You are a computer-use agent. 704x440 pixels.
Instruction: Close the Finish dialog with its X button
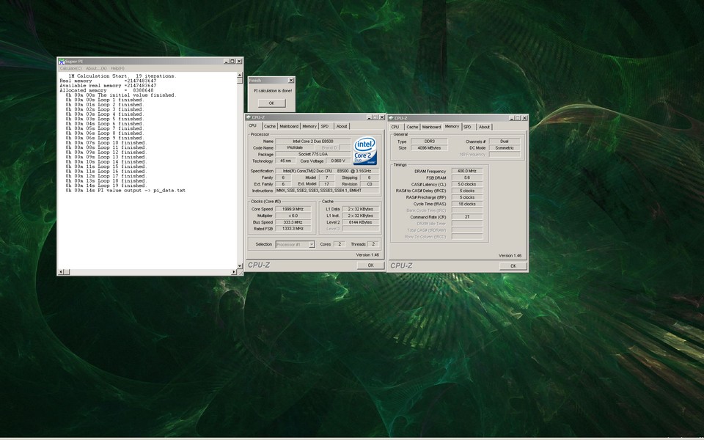291,80
